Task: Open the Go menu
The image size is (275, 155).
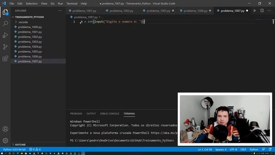Action: tap(52, 3)
